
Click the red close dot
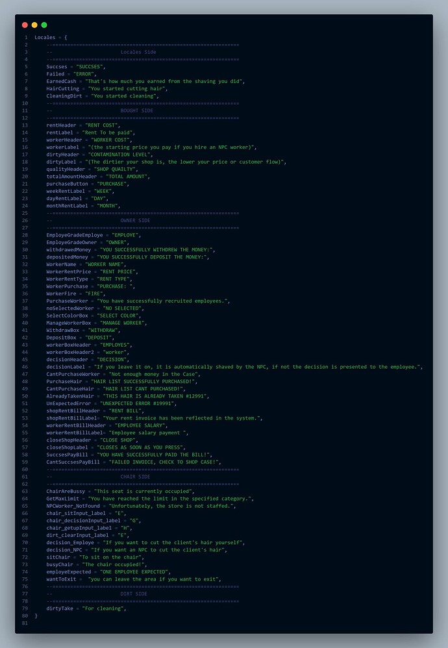pyautogui.click(x=25, y=25)
